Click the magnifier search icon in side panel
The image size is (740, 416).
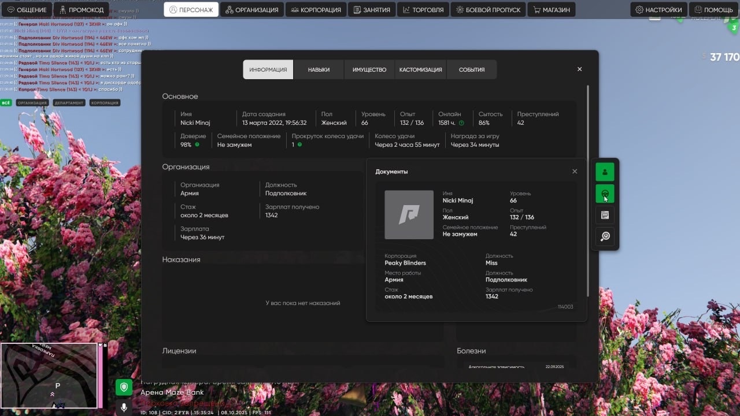(605, 236)
